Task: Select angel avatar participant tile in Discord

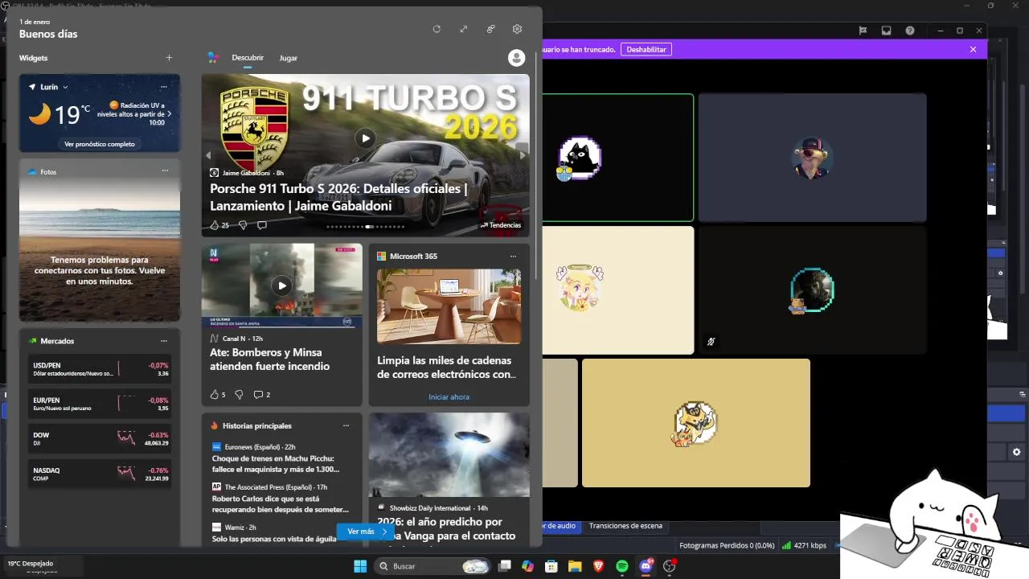Action: [617, 289]
